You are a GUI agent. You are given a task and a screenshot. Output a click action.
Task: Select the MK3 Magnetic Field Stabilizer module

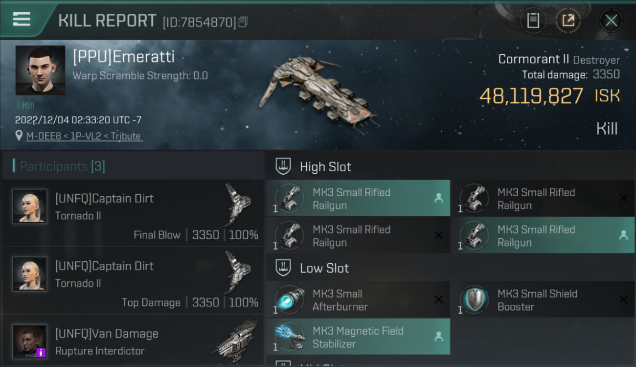click(x=358, y=337)
